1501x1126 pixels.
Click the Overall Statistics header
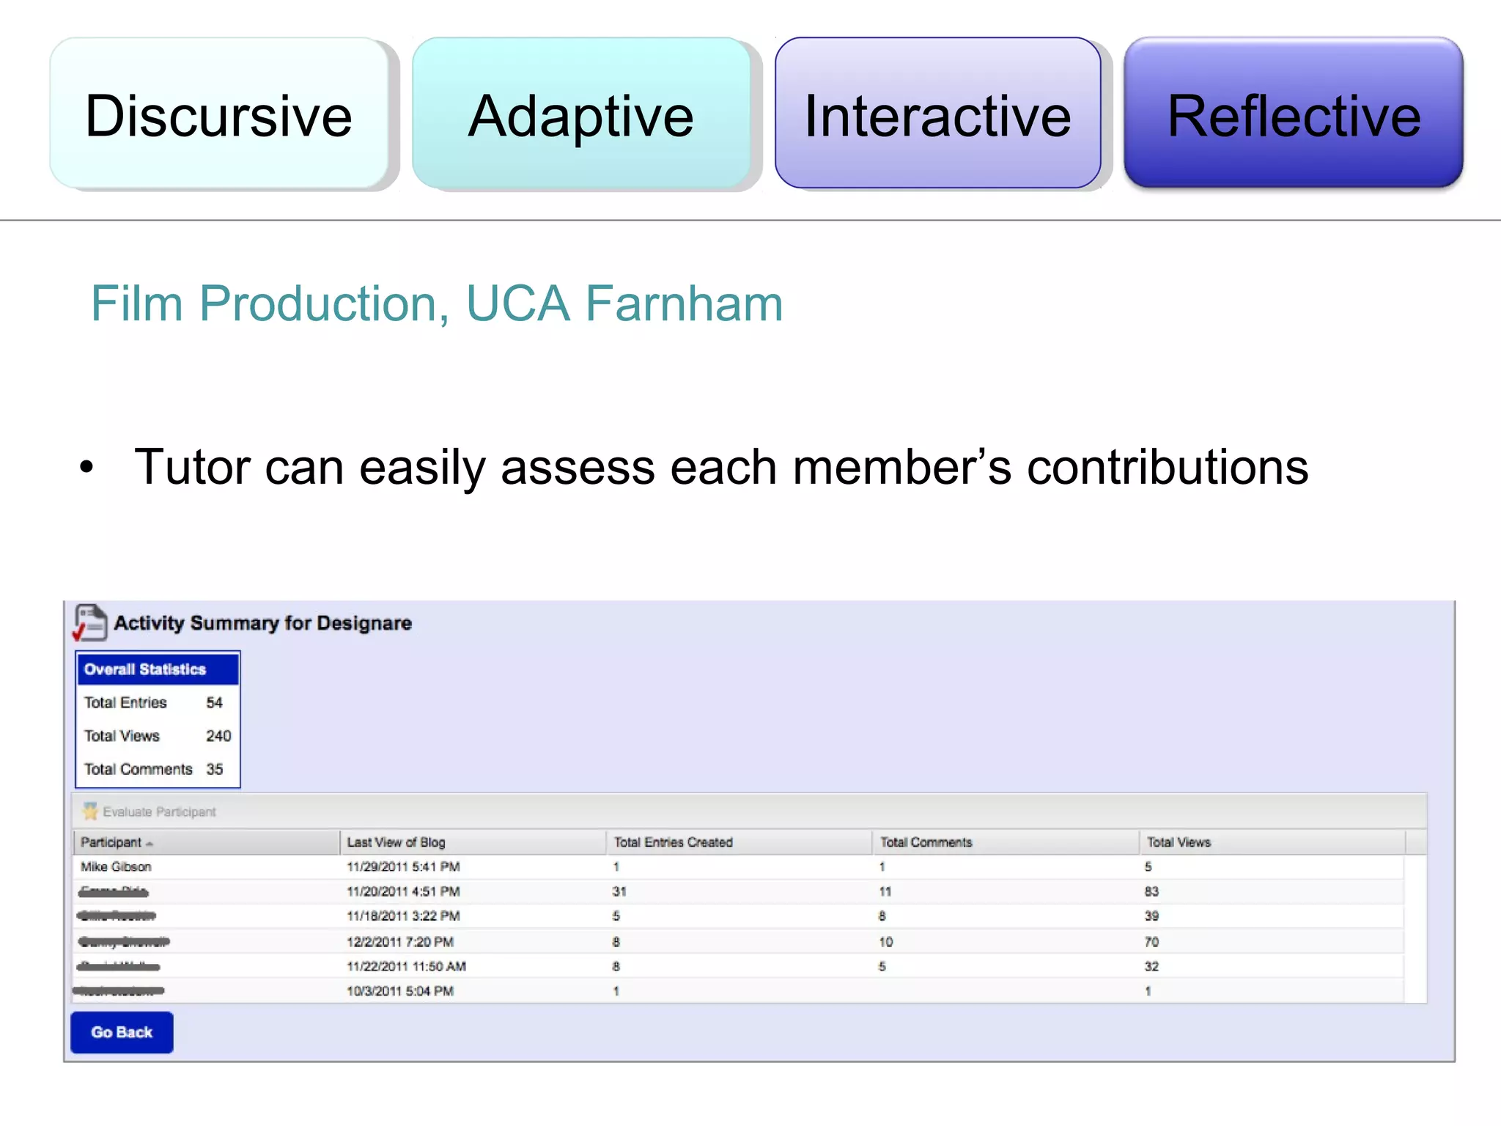point(158,669)
